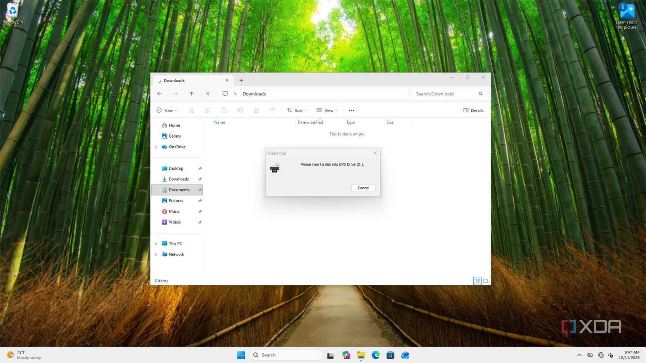
Task: Open the View dropdown menu
Action: click(327, 110)
